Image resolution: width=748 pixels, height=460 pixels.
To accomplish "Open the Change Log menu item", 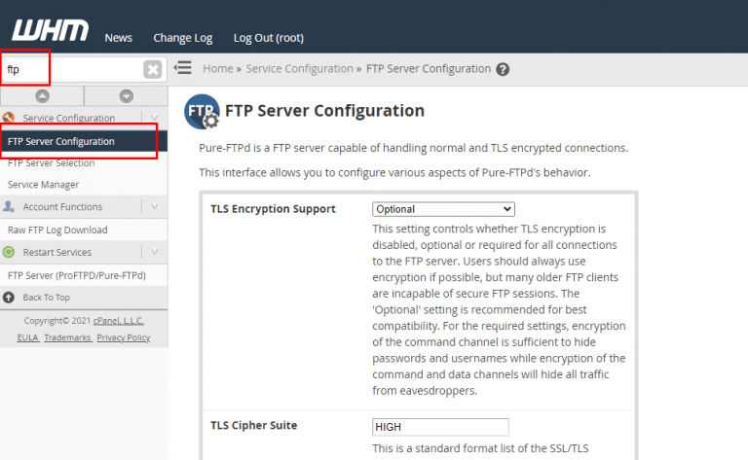I will point(182,38).
